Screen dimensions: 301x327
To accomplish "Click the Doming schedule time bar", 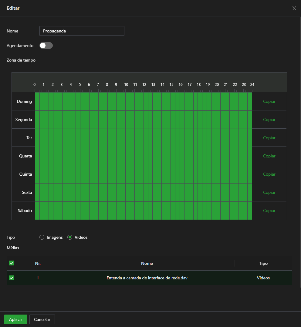I will [x=144, y=101].
